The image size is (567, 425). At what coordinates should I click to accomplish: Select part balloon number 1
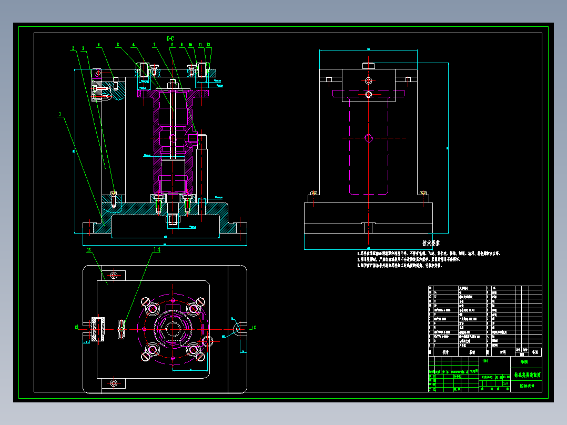tap(60, 114)
